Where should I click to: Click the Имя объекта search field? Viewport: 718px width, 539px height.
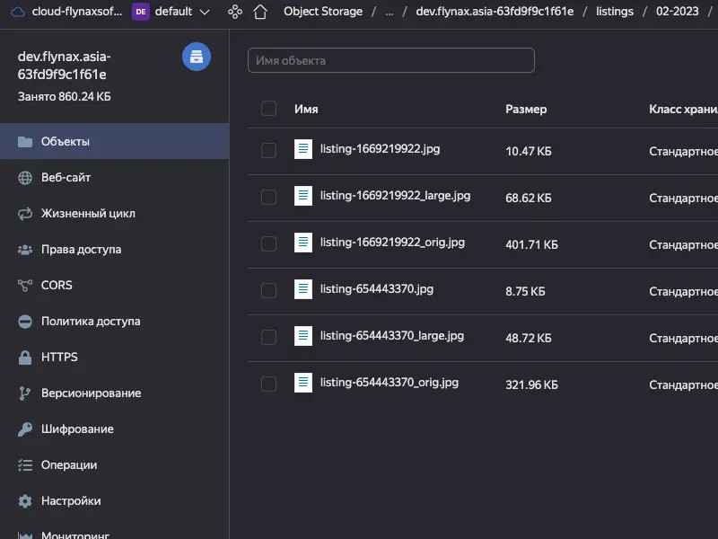click(x=391, y=60)
